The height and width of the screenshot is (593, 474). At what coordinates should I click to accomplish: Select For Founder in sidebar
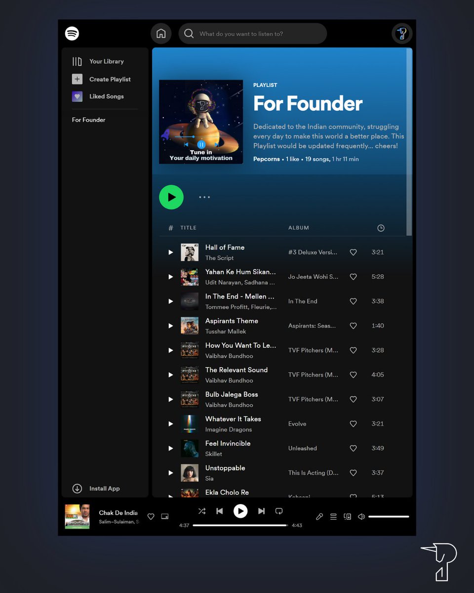coord(89,120)
